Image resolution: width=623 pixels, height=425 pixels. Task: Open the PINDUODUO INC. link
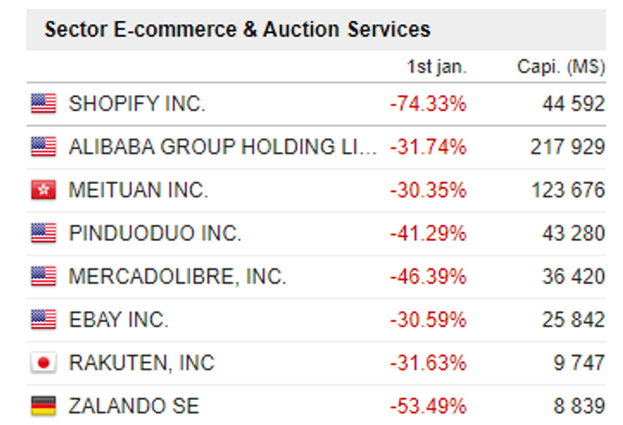pyautogui.click(x=155, y=233)
